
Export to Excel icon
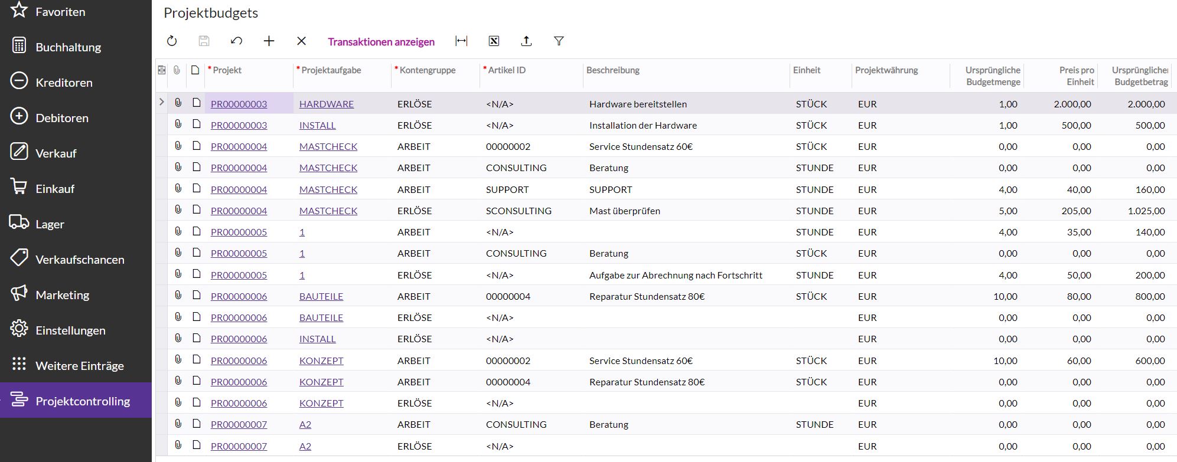tap(494, 41)
